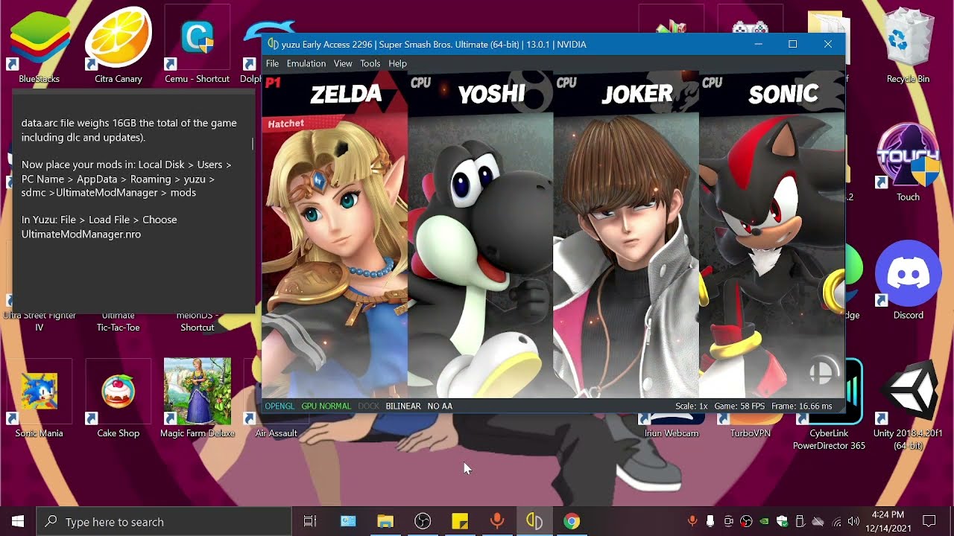
Task: Click the 'Hatchet' player name tag
Action: point(285,124)
